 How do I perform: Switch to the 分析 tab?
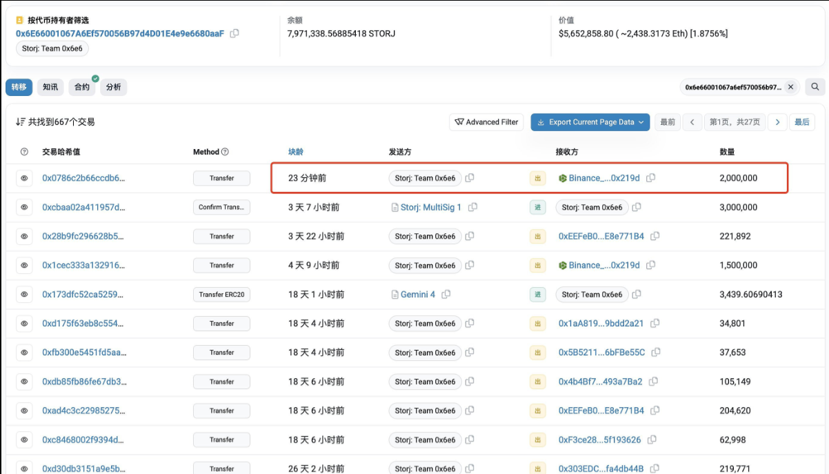tap(114, 87)
